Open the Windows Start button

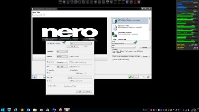[x=3, y=110]
